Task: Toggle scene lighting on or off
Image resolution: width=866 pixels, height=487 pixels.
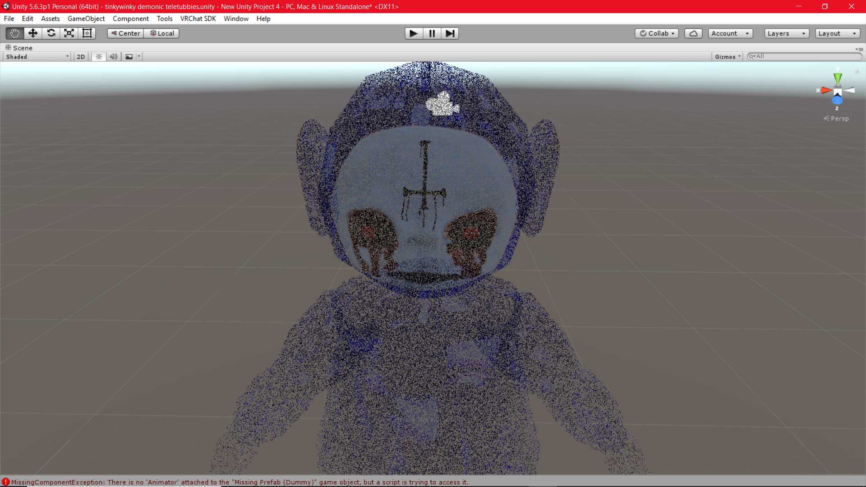Action: [99, 57]
